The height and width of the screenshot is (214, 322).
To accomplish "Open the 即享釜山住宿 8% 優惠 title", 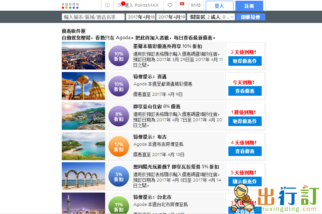I will pos(157,106).
